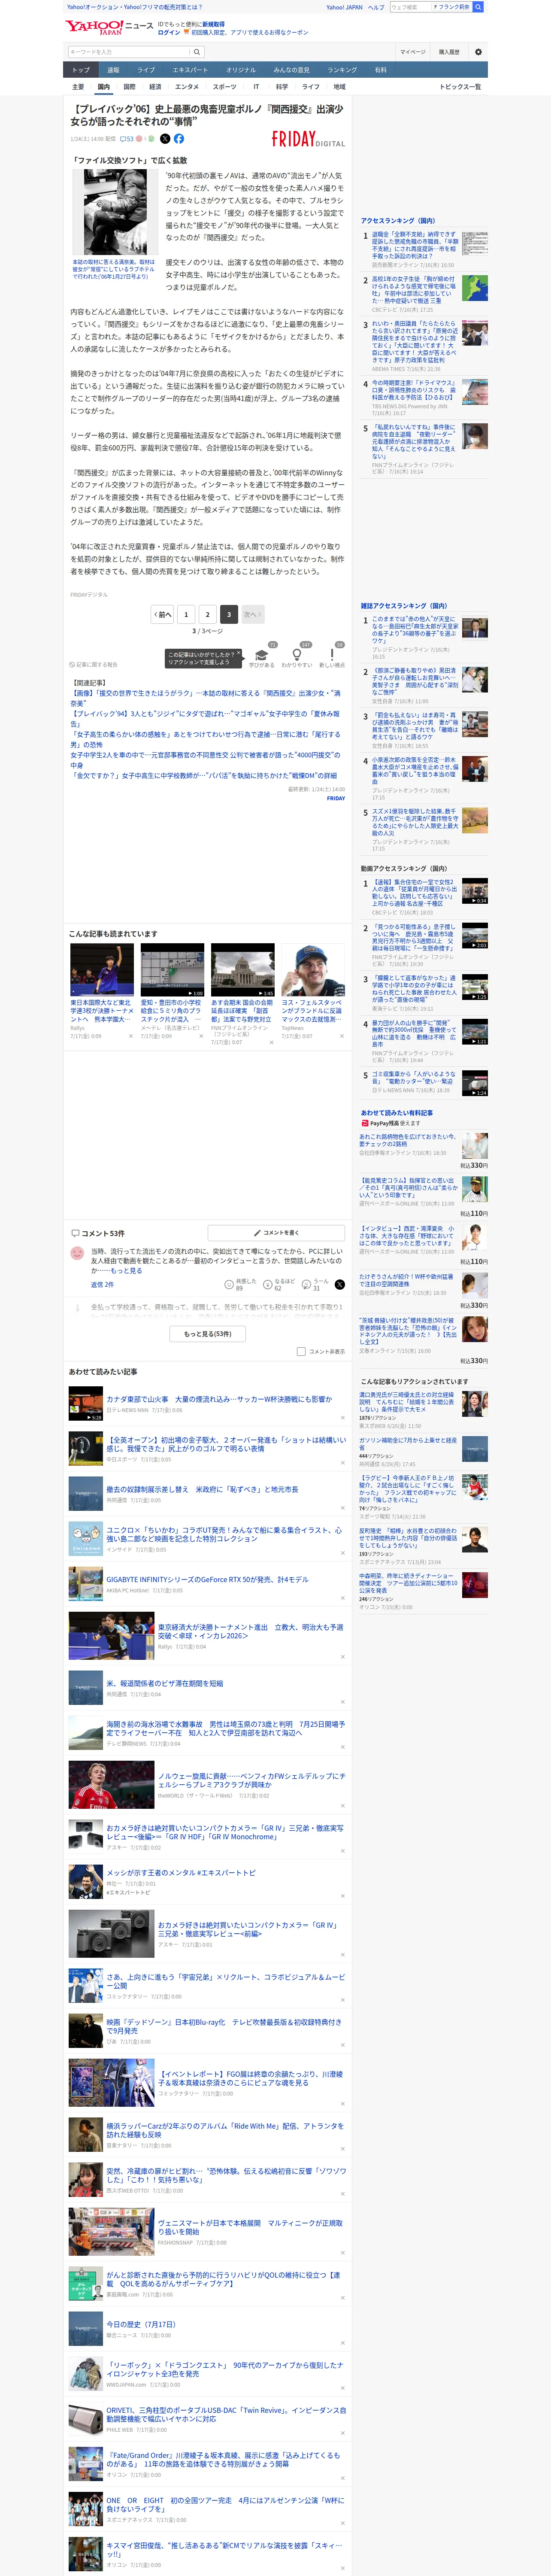Click the Yahoo! JAPAN news logo
This screenshot has width=551, height=2576.
pyautogui.click(x=109, y=27)
